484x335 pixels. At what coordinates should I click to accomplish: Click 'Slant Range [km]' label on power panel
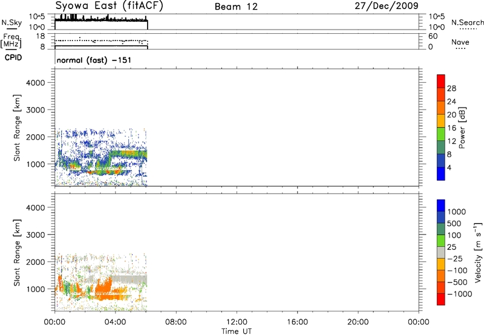17,128
